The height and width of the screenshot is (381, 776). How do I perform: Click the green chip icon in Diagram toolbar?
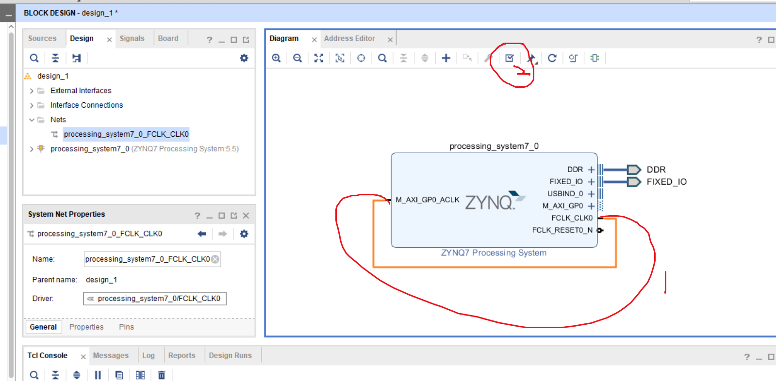(594, 58)
